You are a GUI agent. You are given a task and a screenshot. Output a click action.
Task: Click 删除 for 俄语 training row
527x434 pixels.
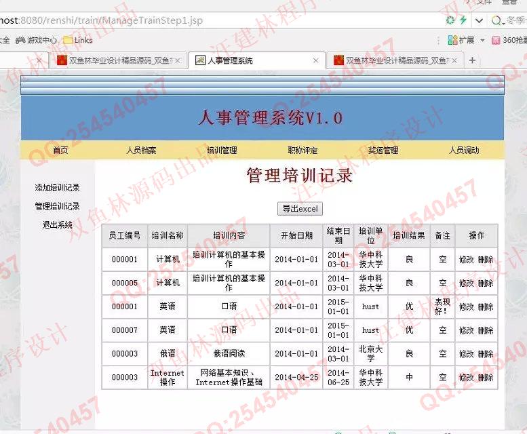486,354
